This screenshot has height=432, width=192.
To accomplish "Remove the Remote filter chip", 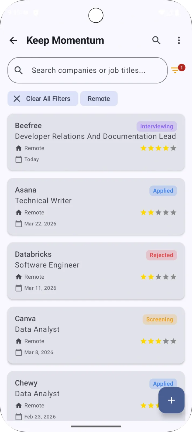I will coord(99,99).
